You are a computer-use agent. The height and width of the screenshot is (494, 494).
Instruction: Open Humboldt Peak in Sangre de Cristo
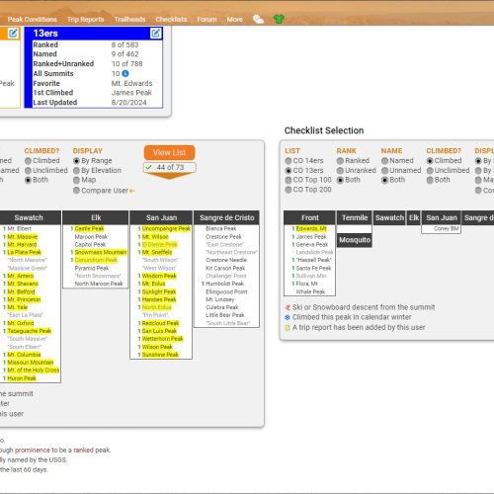(224, 284)
